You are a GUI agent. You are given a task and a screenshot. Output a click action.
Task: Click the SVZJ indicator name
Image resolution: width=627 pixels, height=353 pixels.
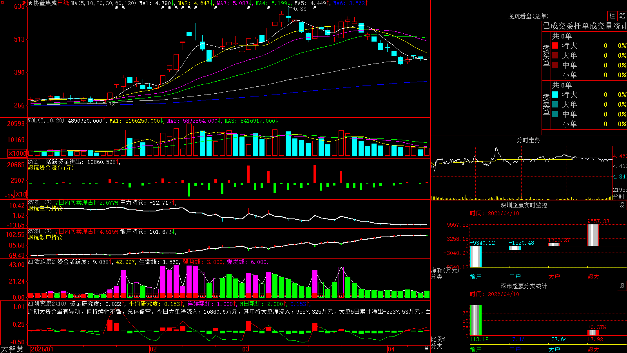[x=34, y=162]
